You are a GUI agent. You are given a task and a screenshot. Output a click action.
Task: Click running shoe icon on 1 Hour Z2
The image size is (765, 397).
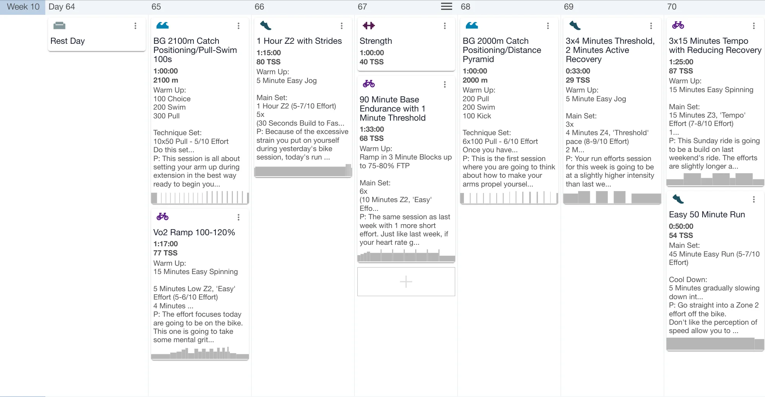[x=265, y=26]
